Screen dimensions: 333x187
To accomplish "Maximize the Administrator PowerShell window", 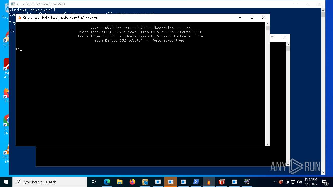I will [308, 4].
